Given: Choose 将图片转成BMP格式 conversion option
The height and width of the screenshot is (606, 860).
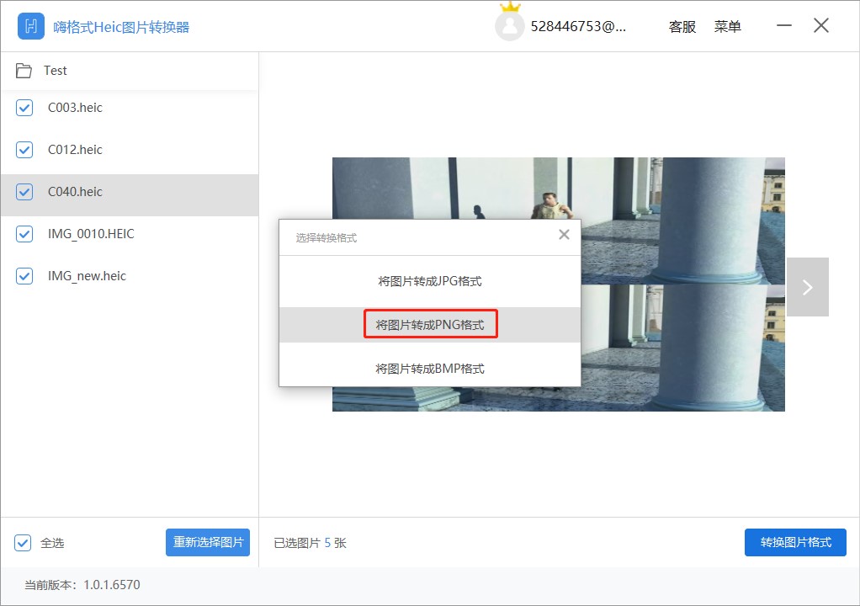Looking at the screenshot, I should point(430,368).
